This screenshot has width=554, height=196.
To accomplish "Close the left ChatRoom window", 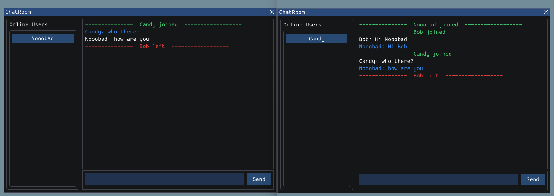I will tap(272, 12).
